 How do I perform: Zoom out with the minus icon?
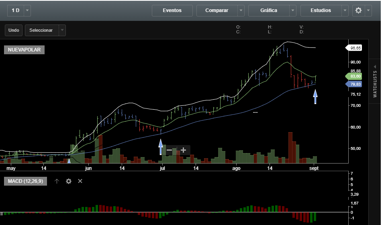click(170, 150)
